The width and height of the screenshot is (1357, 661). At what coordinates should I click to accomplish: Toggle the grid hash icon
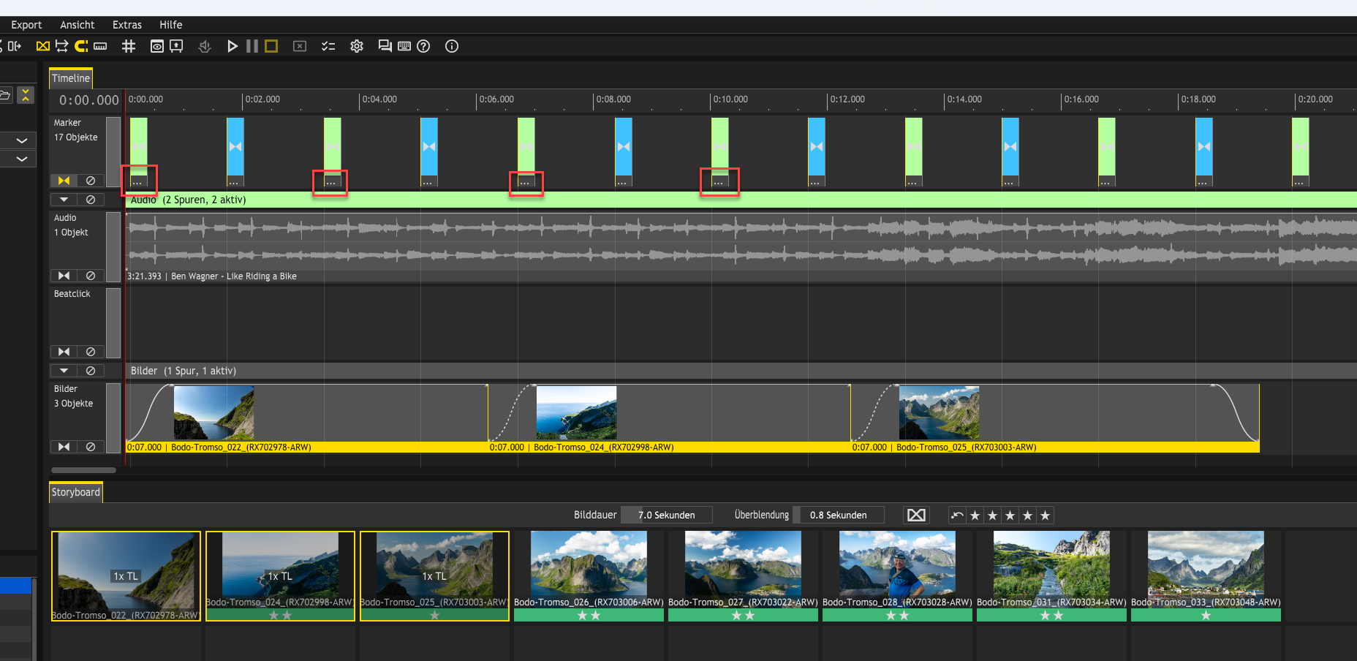129,46
